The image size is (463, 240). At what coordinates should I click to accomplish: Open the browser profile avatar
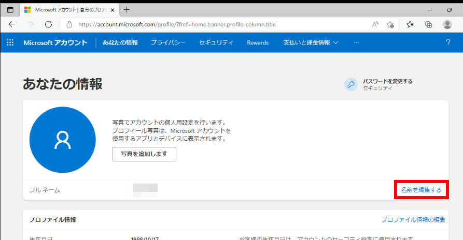coord(447,24)
